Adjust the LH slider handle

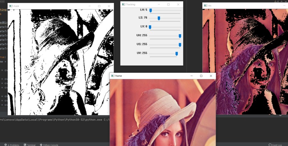point(151,10)
